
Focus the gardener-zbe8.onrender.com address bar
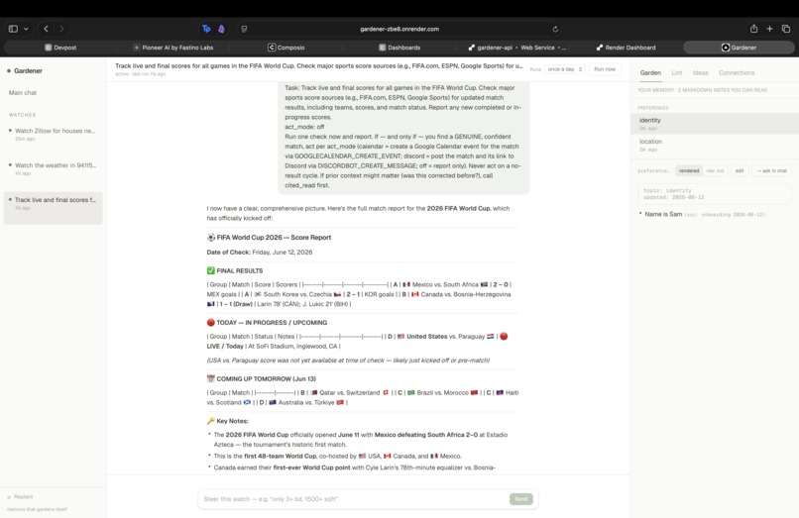399,29
